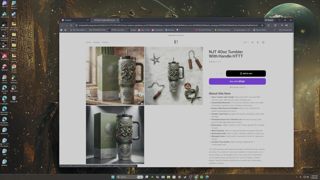Go to the Home menu link
Viewport: 320px width, 180px height.
pos(88,42)
